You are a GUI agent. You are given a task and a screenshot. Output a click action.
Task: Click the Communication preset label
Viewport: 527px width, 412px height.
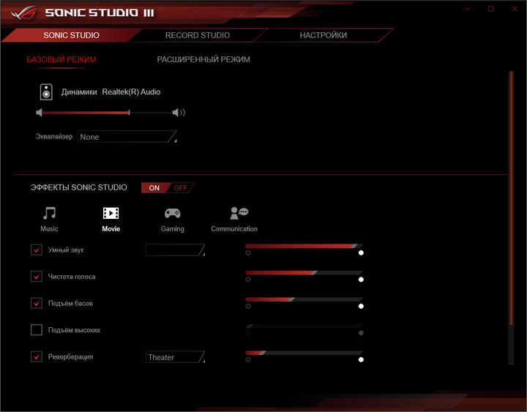[234, 229]
